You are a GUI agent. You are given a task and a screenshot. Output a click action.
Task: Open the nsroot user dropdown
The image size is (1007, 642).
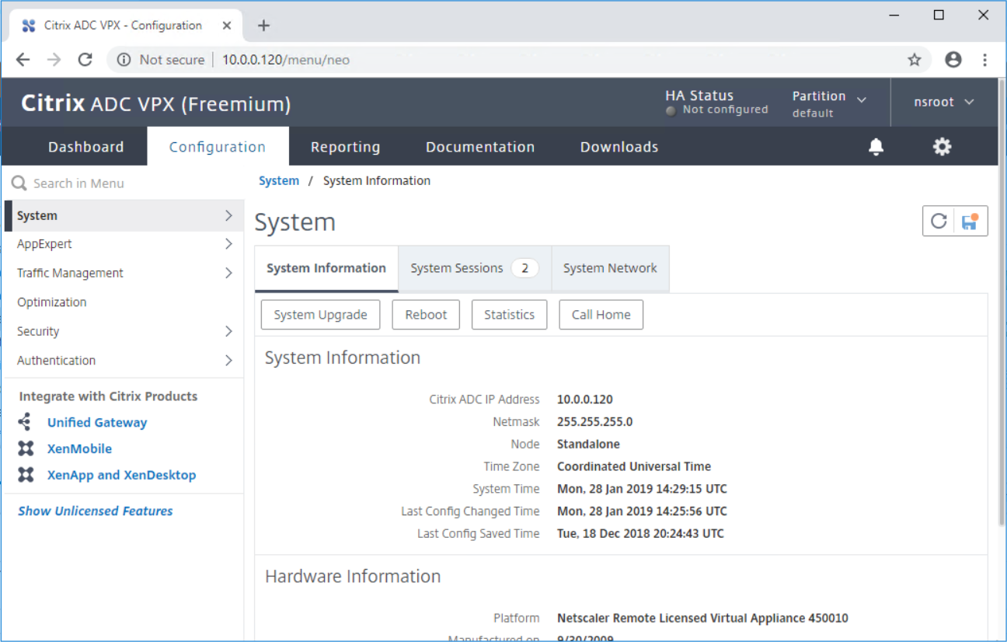(944, 102)
